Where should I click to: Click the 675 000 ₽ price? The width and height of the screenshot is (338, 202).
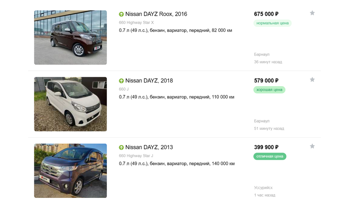[266, 14]
